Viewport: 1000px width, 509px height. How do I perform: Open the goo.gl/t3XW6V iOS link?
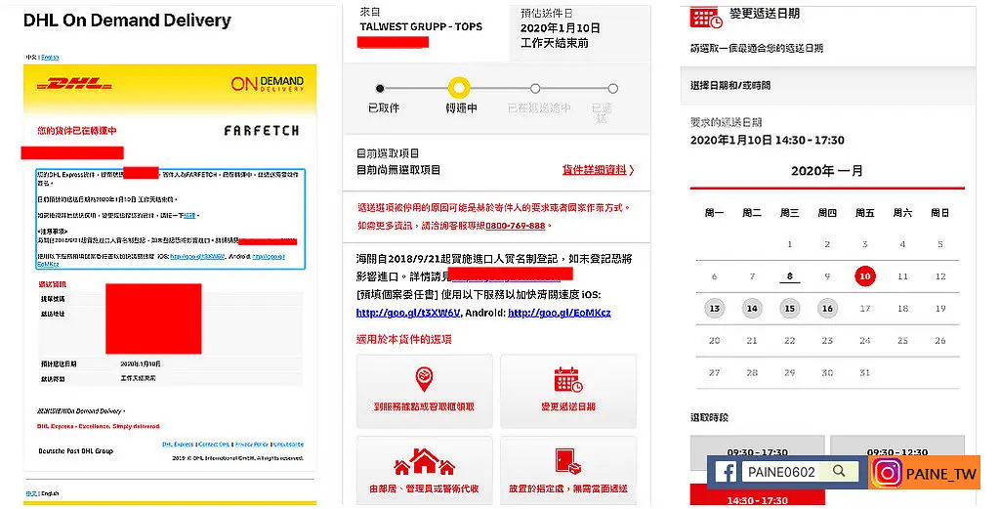click(x=408, y=313)
